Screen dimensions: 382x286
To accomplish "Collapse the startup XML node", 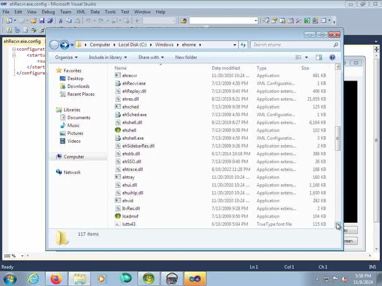I will pos(14,55).
